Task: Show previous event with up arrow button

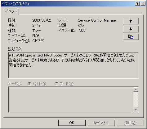Action: coord(131,21)
